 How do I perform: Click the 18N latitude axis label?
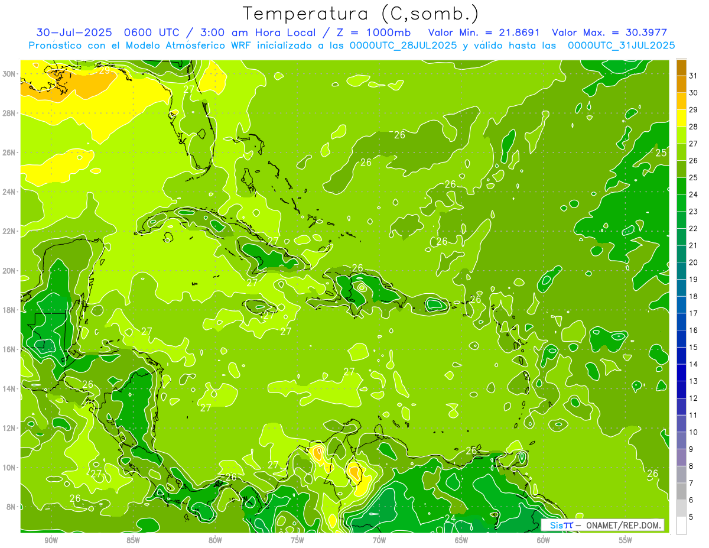(x=9, y=310)
